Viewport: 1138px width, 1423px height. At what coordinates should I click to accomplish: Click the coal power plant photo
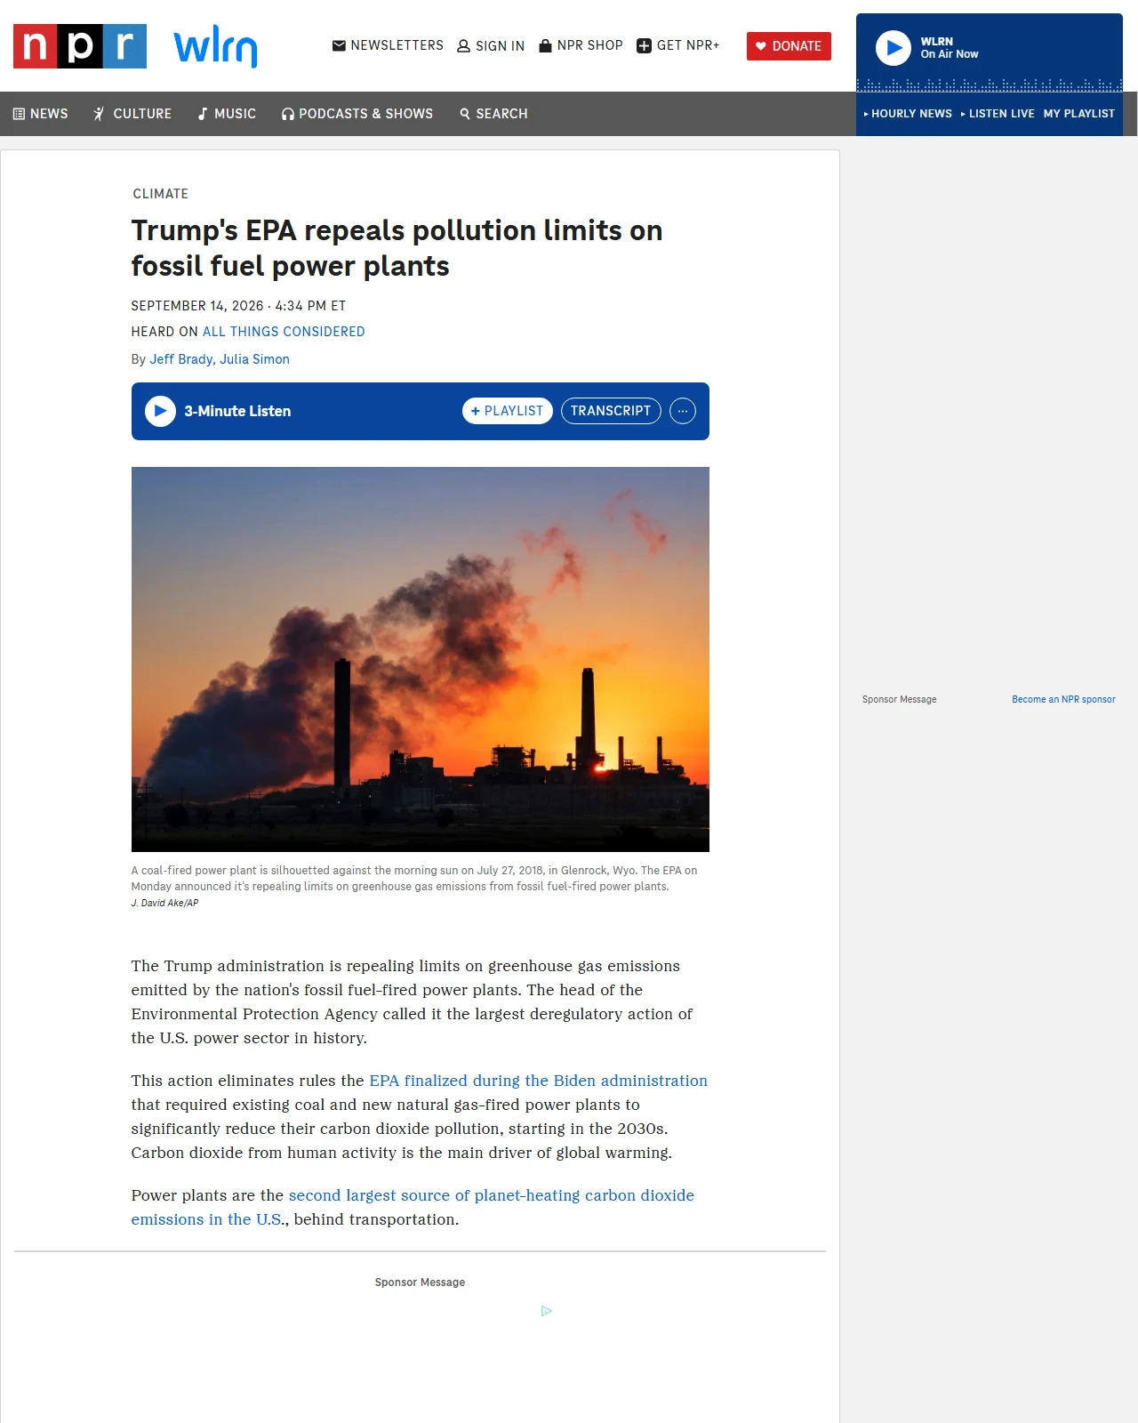click(x=421, y=659)
